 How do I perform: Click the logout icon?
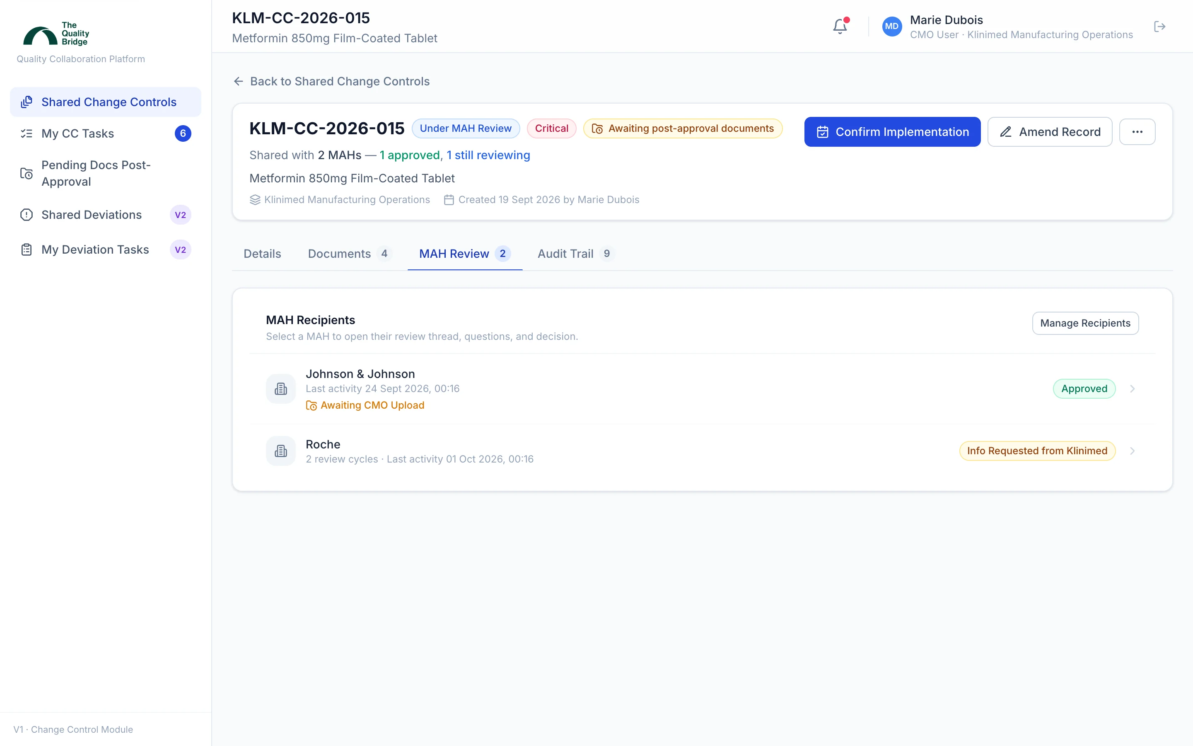[1160, 27]
